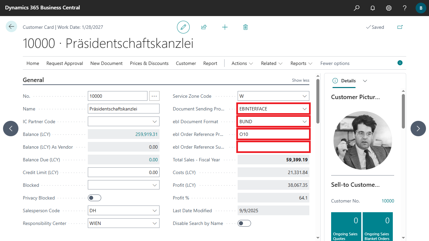Click the pencil edit icon
The height and width of the screenshot is (241, 429).
coord(183,27)
